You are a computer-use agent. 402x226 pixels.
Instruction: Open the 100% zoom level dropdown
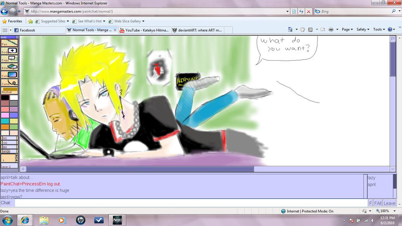[x=394, y=211]
